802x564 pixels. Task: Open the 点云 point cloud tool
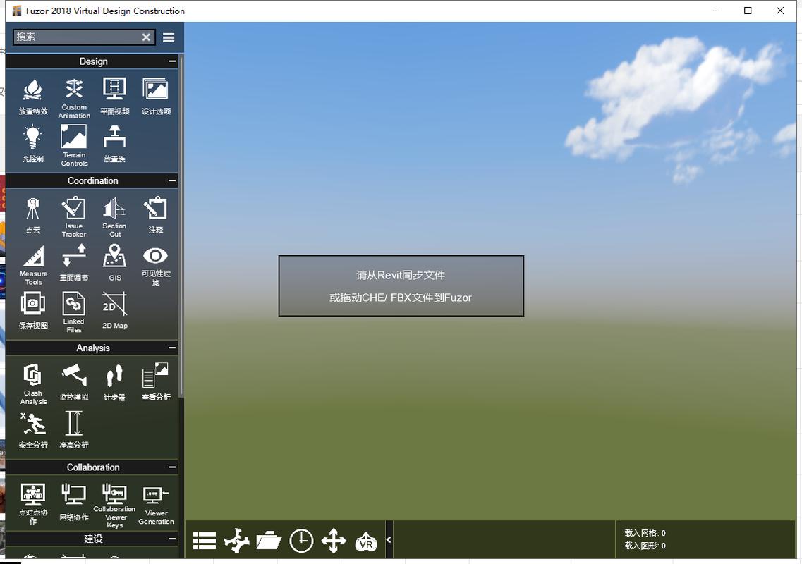(x=32, y=215)
